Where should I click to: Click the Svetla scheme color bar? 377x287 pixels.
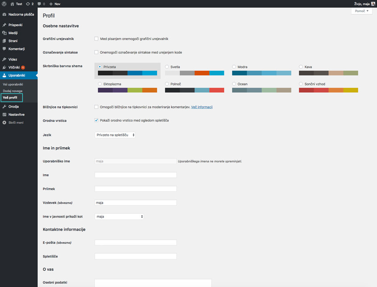point(195,73)
